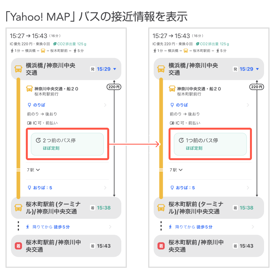Click bus icon beside 桜木町駅前(ターミナル), left panel
This screenshot has width=275, height=273.
pyautogui.click(x=18, y=208)
